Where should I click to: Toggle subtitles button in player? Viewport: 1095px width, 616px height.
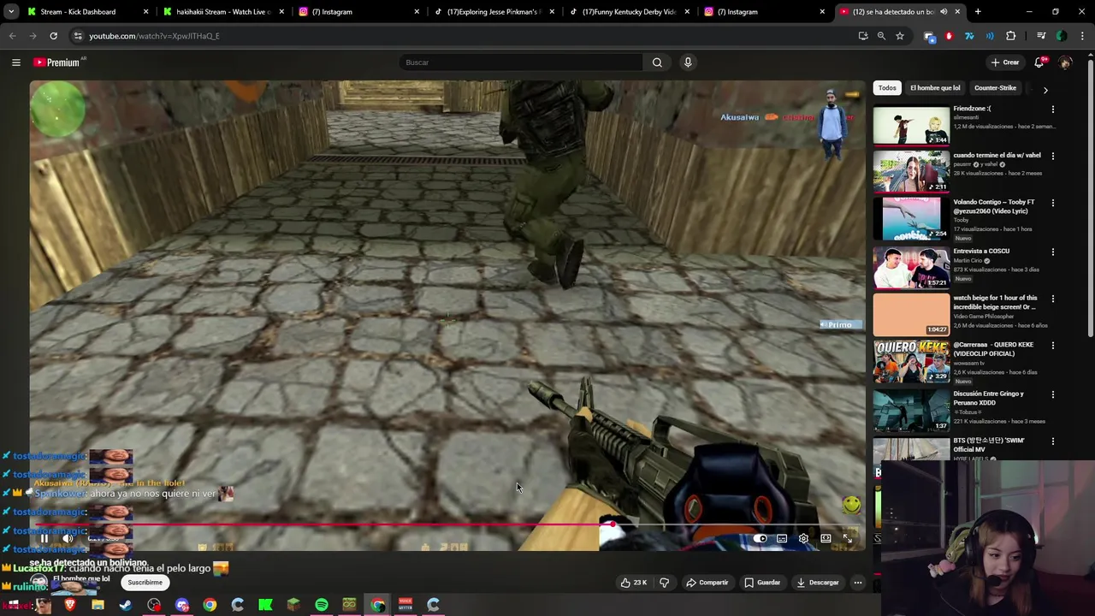pyautogui.click(x=782, y=538)
